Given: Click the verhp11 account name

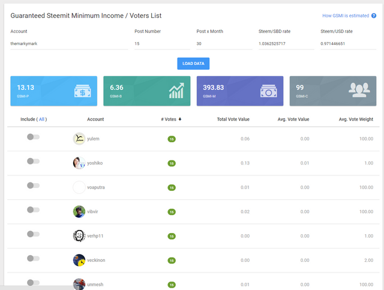Looking at the screenshot, I should (x=95, y=236).
